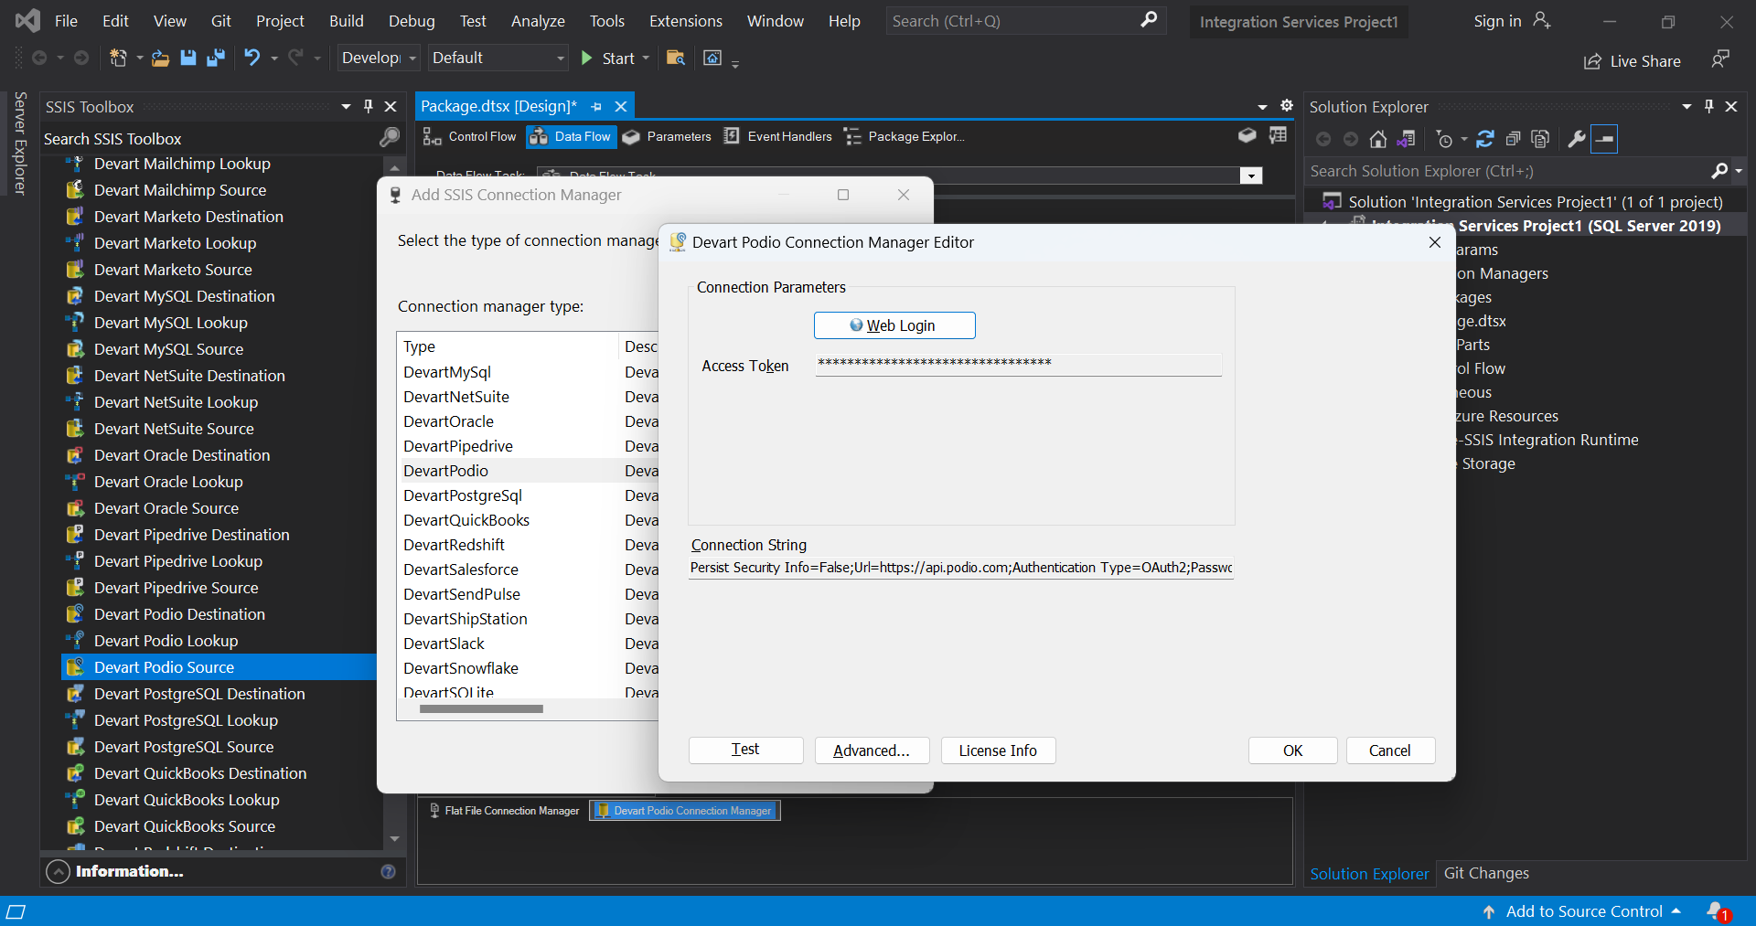Toggle auto-hide pin on SSIS Toolbox

point(369,106)
